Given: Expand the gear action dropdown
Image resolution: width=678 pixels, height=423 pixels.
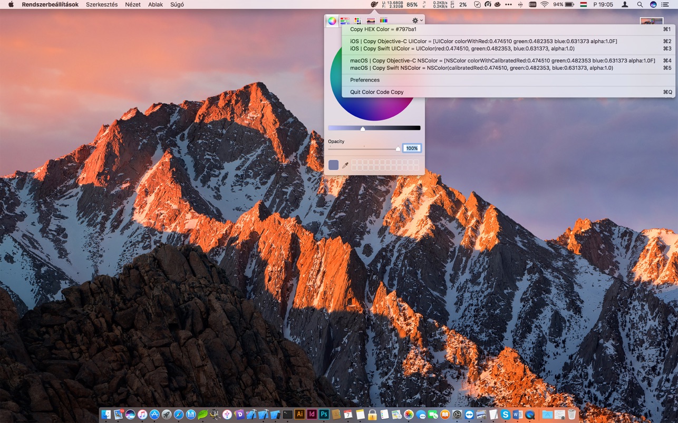Looking at the screenshot, I should click(417, 21).
